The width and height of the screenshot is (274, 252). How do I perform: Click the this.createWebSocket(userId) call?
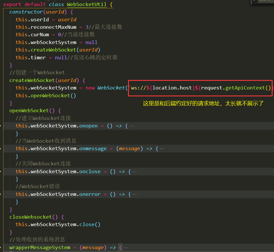pos(58,50)
